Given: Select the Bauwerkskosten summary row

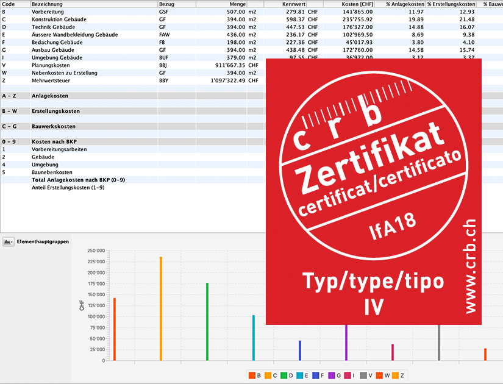Looking at the screenshot, I should coord(133,126).
